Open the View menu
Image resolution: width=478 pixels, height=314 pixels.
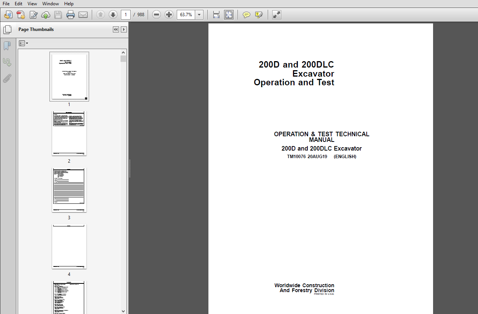pos(32,4)
